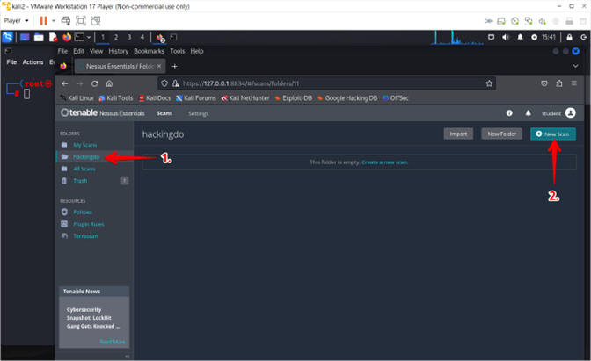Enter VMware full screen mode icon

(81, 21)
